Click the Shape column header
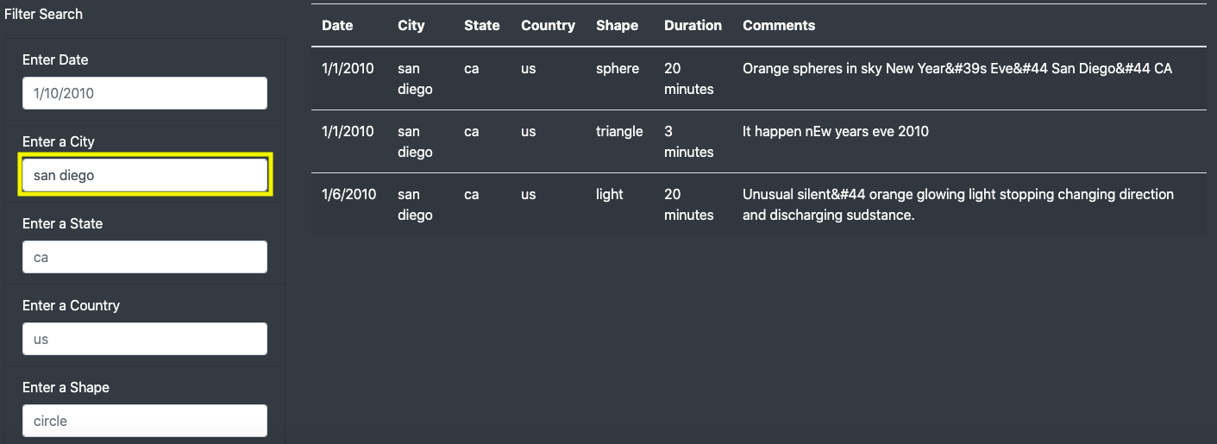 coord(617,26)
